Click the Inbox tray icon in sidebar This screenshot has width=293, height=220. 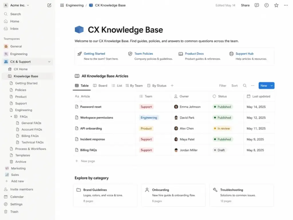click(6, 29)
